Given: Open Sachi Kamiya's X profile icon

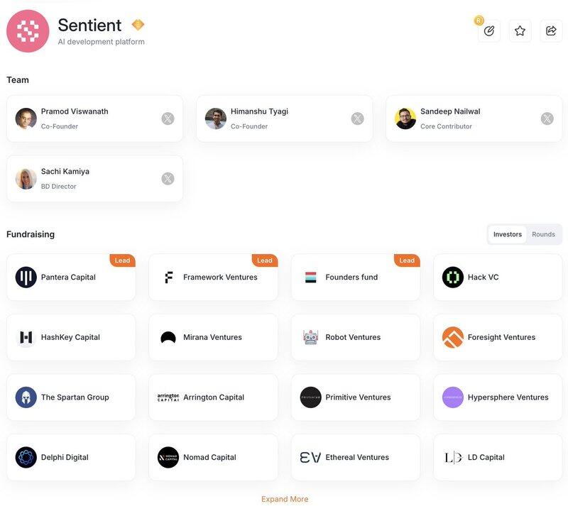Looking at the screenshot, I should (168, 179).
